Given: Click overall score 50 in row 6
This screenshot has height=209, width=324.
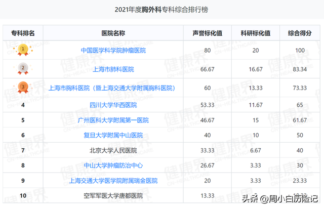Looking at the screenshot, I should [x=300, y=135].
